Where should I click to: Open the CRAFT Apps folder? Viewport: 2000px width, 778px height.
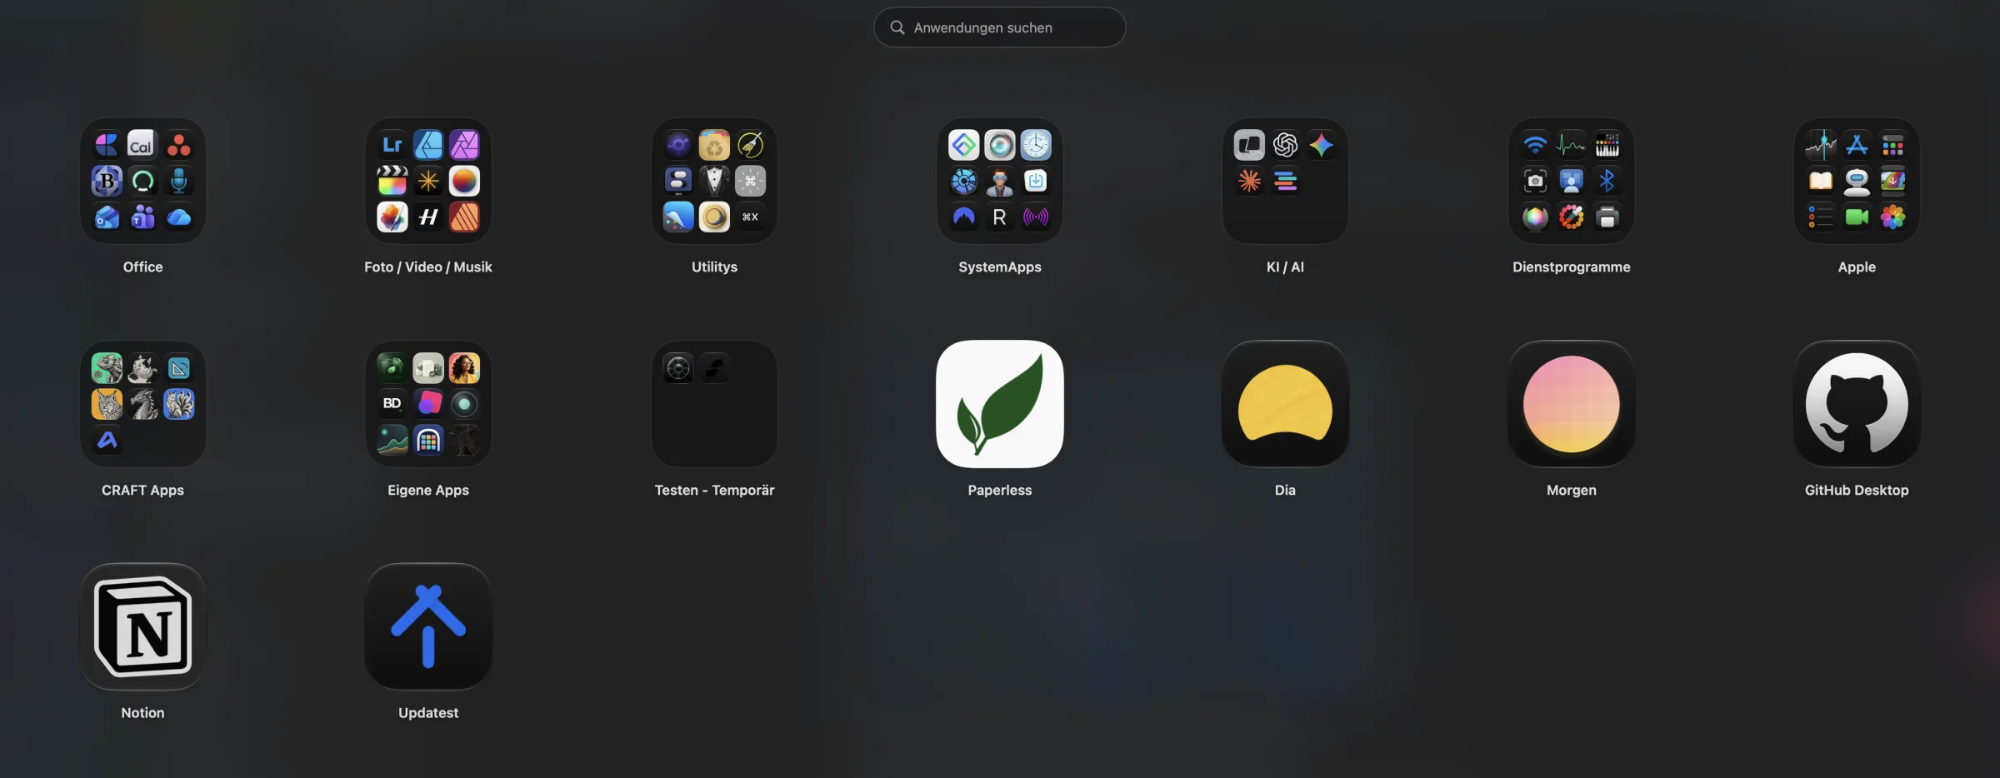coord(142,404)
